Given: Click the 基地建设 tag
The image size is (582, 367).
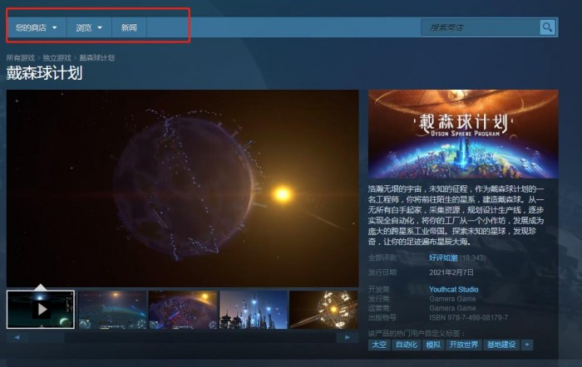Looking at the screenshot, I should click(501, 345).
